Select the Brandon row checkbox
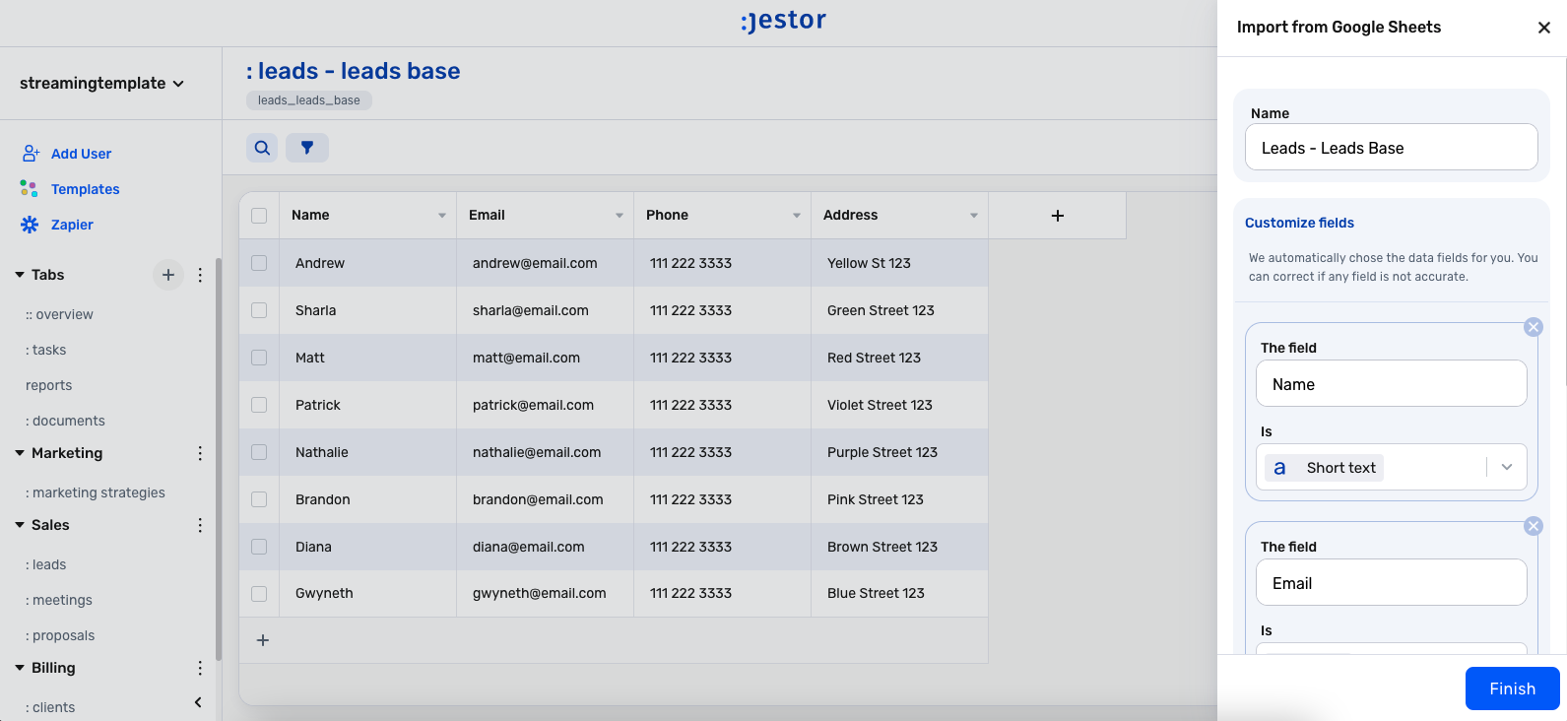 tap(259, 499)
